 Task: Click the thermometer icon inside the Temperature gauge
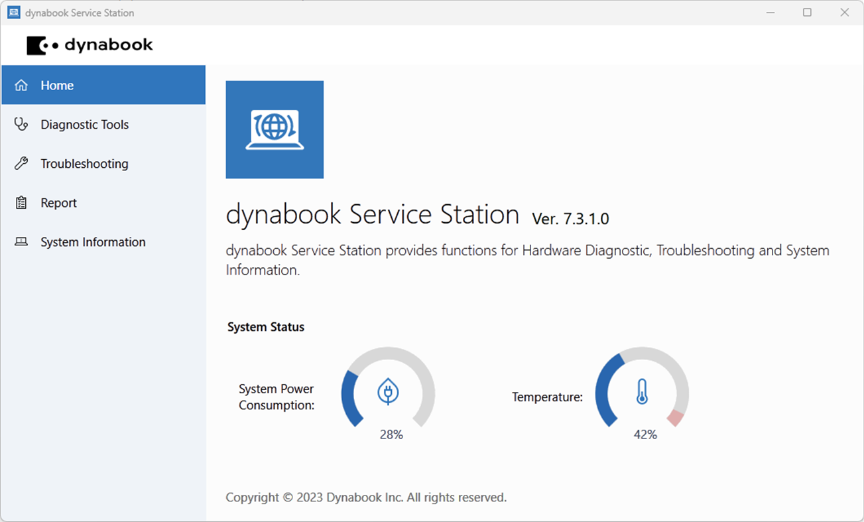pos(643,392)
